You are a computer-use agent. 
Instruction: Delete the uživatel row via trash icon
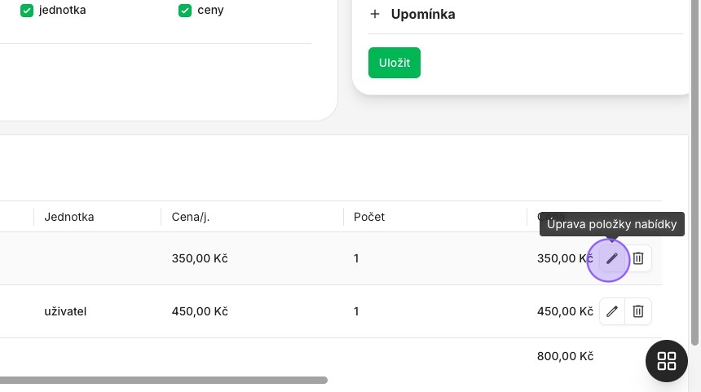638,311
